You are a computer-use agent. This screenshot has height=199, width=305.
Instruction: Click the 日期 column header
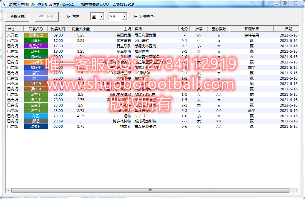pyautogui.click(x=288, y=28)
